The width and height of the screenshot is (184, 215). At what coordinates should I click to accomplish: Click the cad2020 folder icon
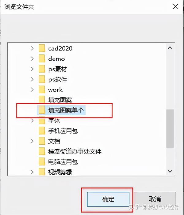42,48
